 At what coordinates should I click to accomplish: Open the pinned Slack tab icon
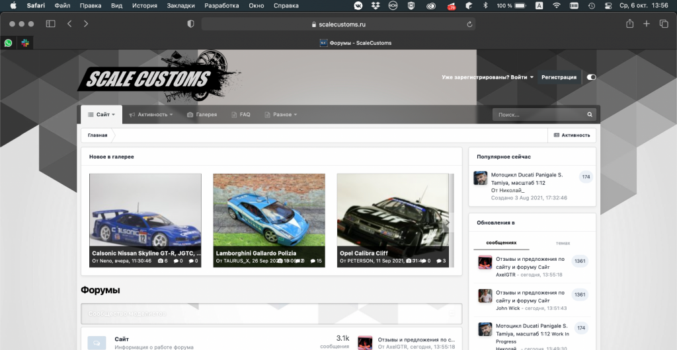click(x=25, y=43)
